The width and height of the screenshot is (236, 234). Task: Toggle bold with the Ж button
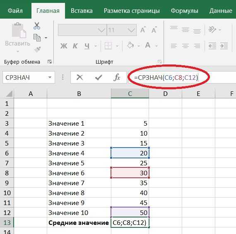click(x=64, y=46)
